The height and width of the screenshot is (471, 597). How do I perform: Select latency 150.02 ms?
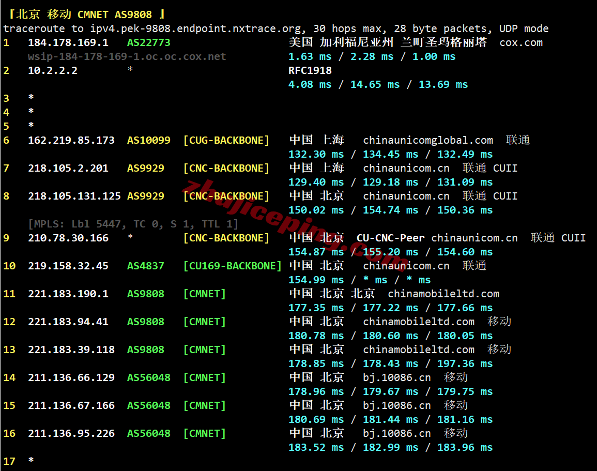click(x=316, y=210)
